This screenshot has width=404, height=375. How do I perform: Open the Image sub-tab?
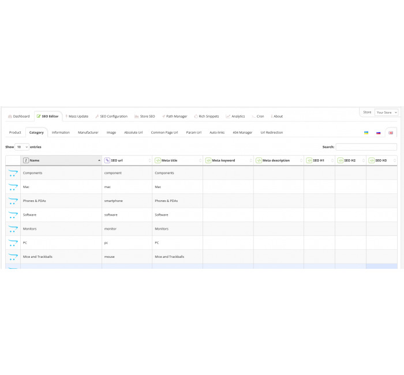[111, 132]
